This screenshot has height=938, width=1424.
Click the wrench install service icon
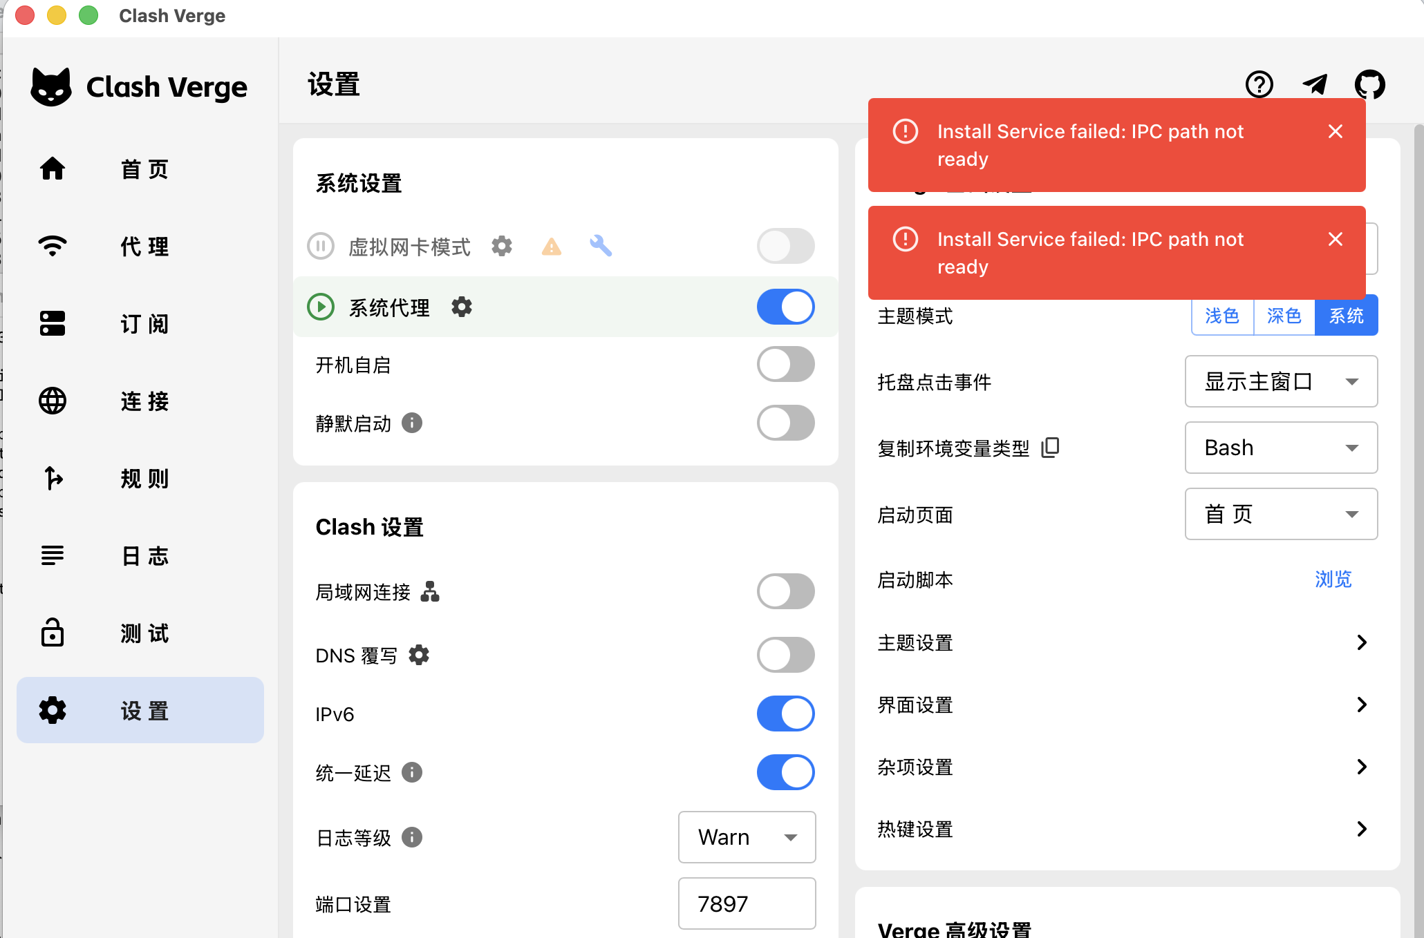tap(601, 246)
